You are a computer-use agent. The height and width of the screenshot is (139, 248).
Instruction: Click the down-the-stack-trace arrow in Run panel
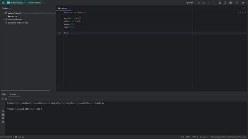3,108
